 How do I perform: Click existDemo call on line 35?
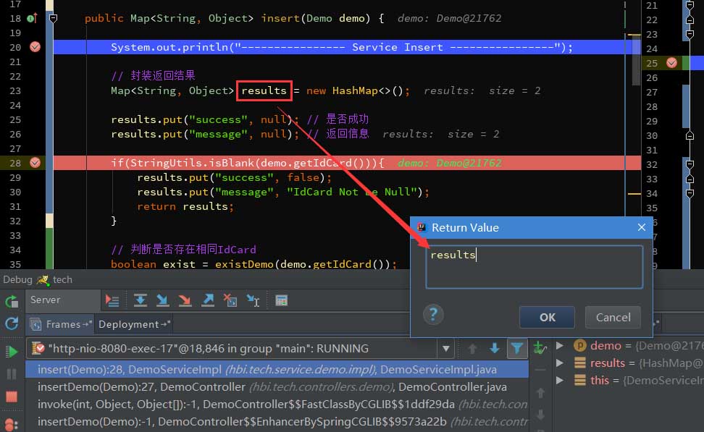click(x=306, y=264)
